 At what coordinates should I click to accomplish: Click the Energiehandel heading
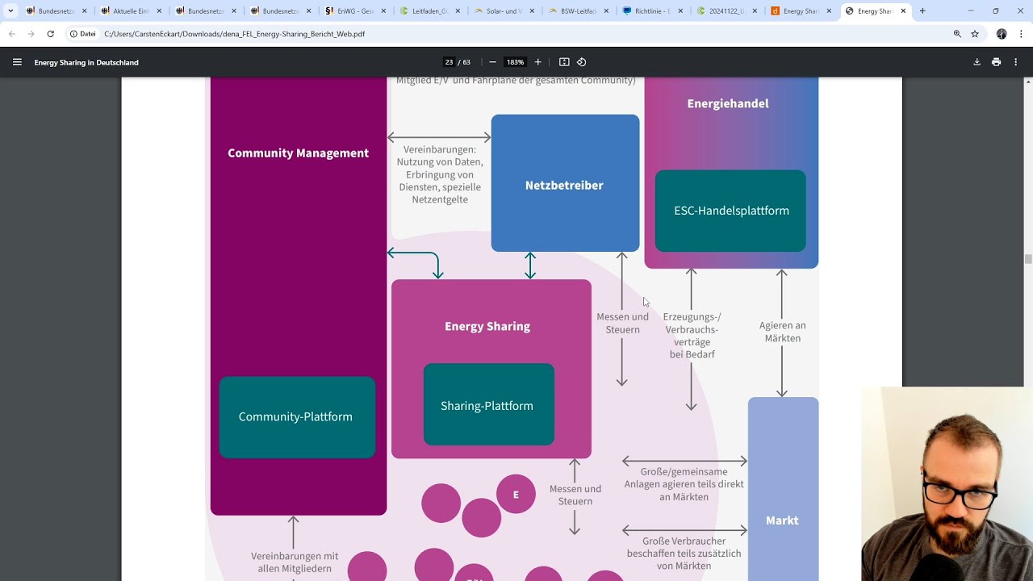click(727, 103)
